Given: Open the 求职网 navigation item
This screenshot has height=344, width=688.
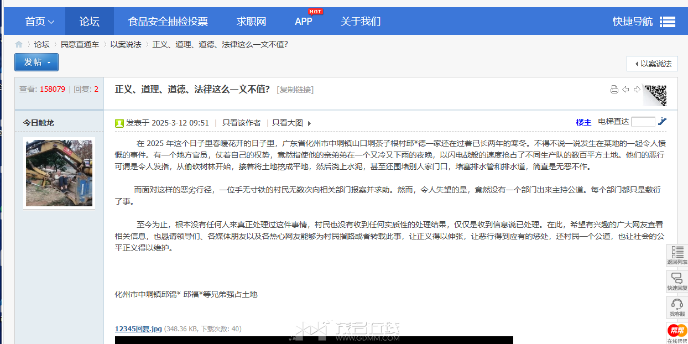Looking at the screenshot, I should pos(252,22).
